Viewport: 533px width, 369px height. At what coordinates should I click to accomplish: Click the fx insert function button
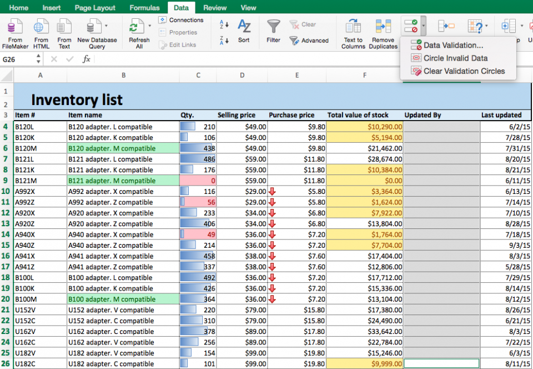[87, 59]
